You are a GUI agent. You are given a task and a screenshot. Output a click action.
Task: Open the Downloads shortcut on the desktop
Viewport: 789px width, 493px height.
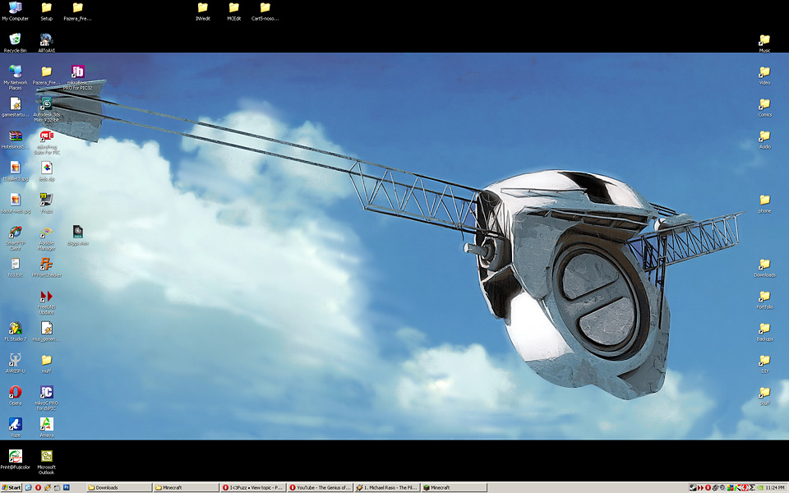point(764,265)
